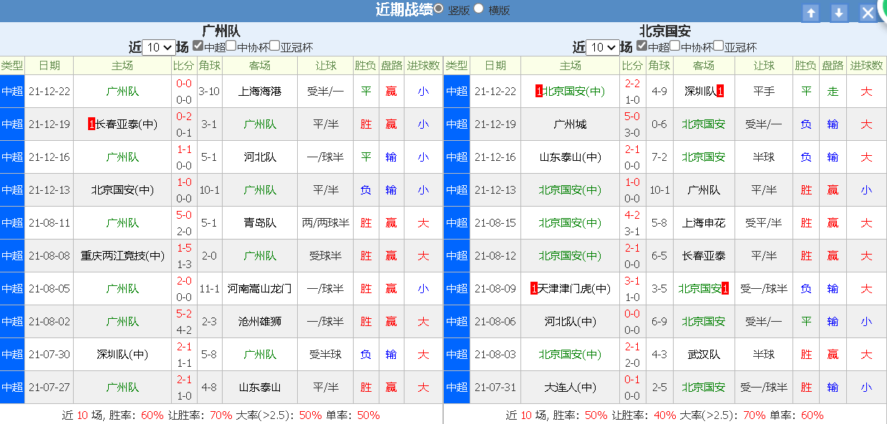Click 1-5 score on 21-08-08 row
The width and height of the screenshot is (887, 424).
tap(184, 247)
